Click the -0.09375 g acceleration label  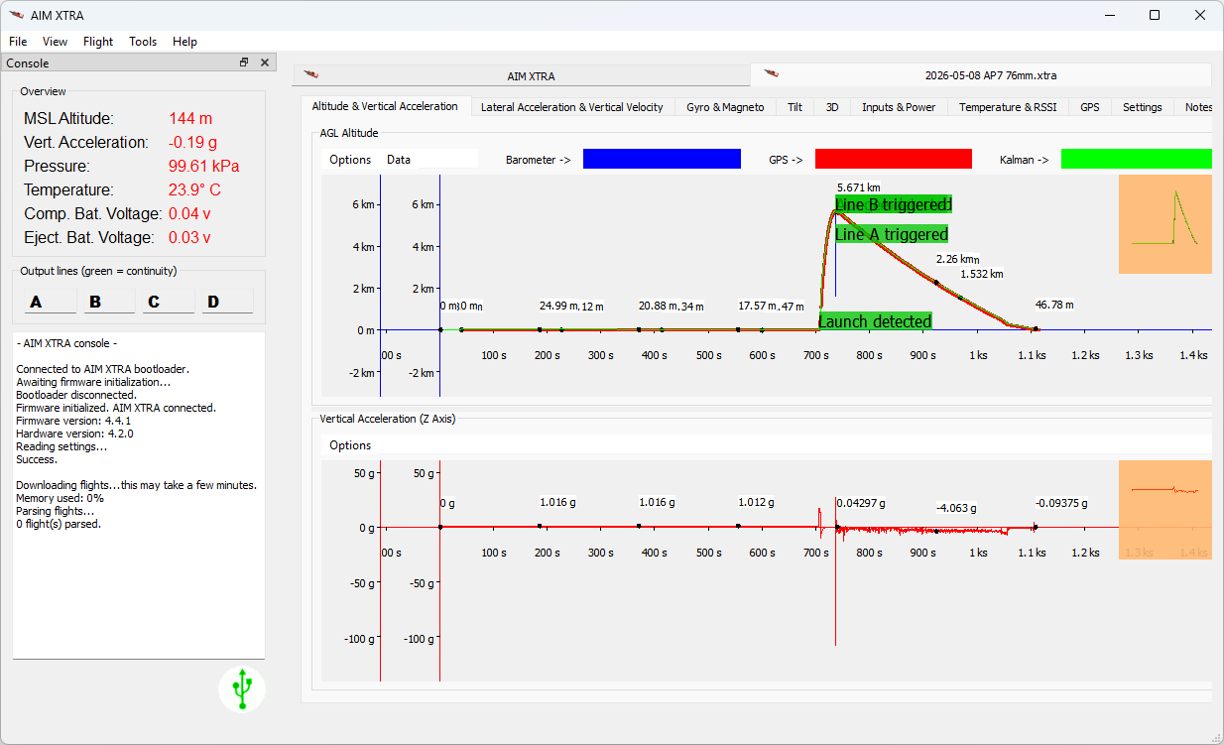coord(1061,503)
